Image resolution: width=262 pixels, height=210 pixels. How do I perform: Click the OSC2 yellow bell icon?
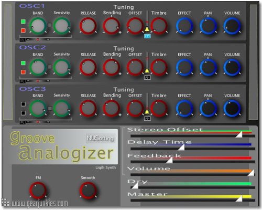[147, 71]
